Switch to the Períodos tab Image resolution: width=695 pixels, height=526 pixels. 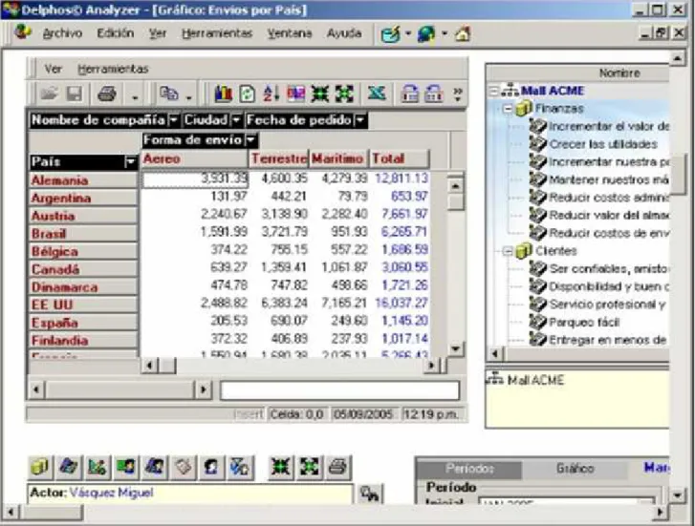coord(469,469)
